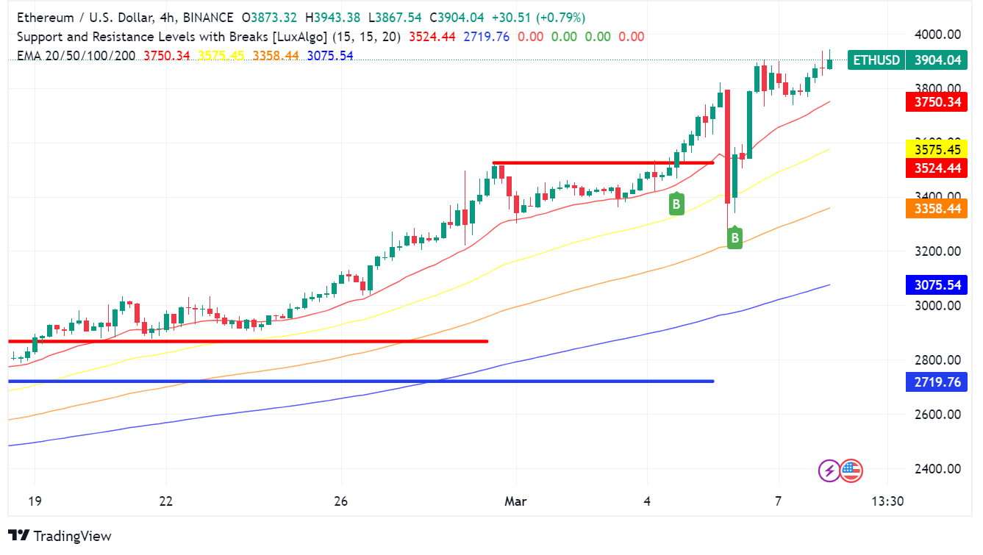Click the 13:30 countdown on the time axis
Viewport: 983px width, 555px height.
pos(888,501)
